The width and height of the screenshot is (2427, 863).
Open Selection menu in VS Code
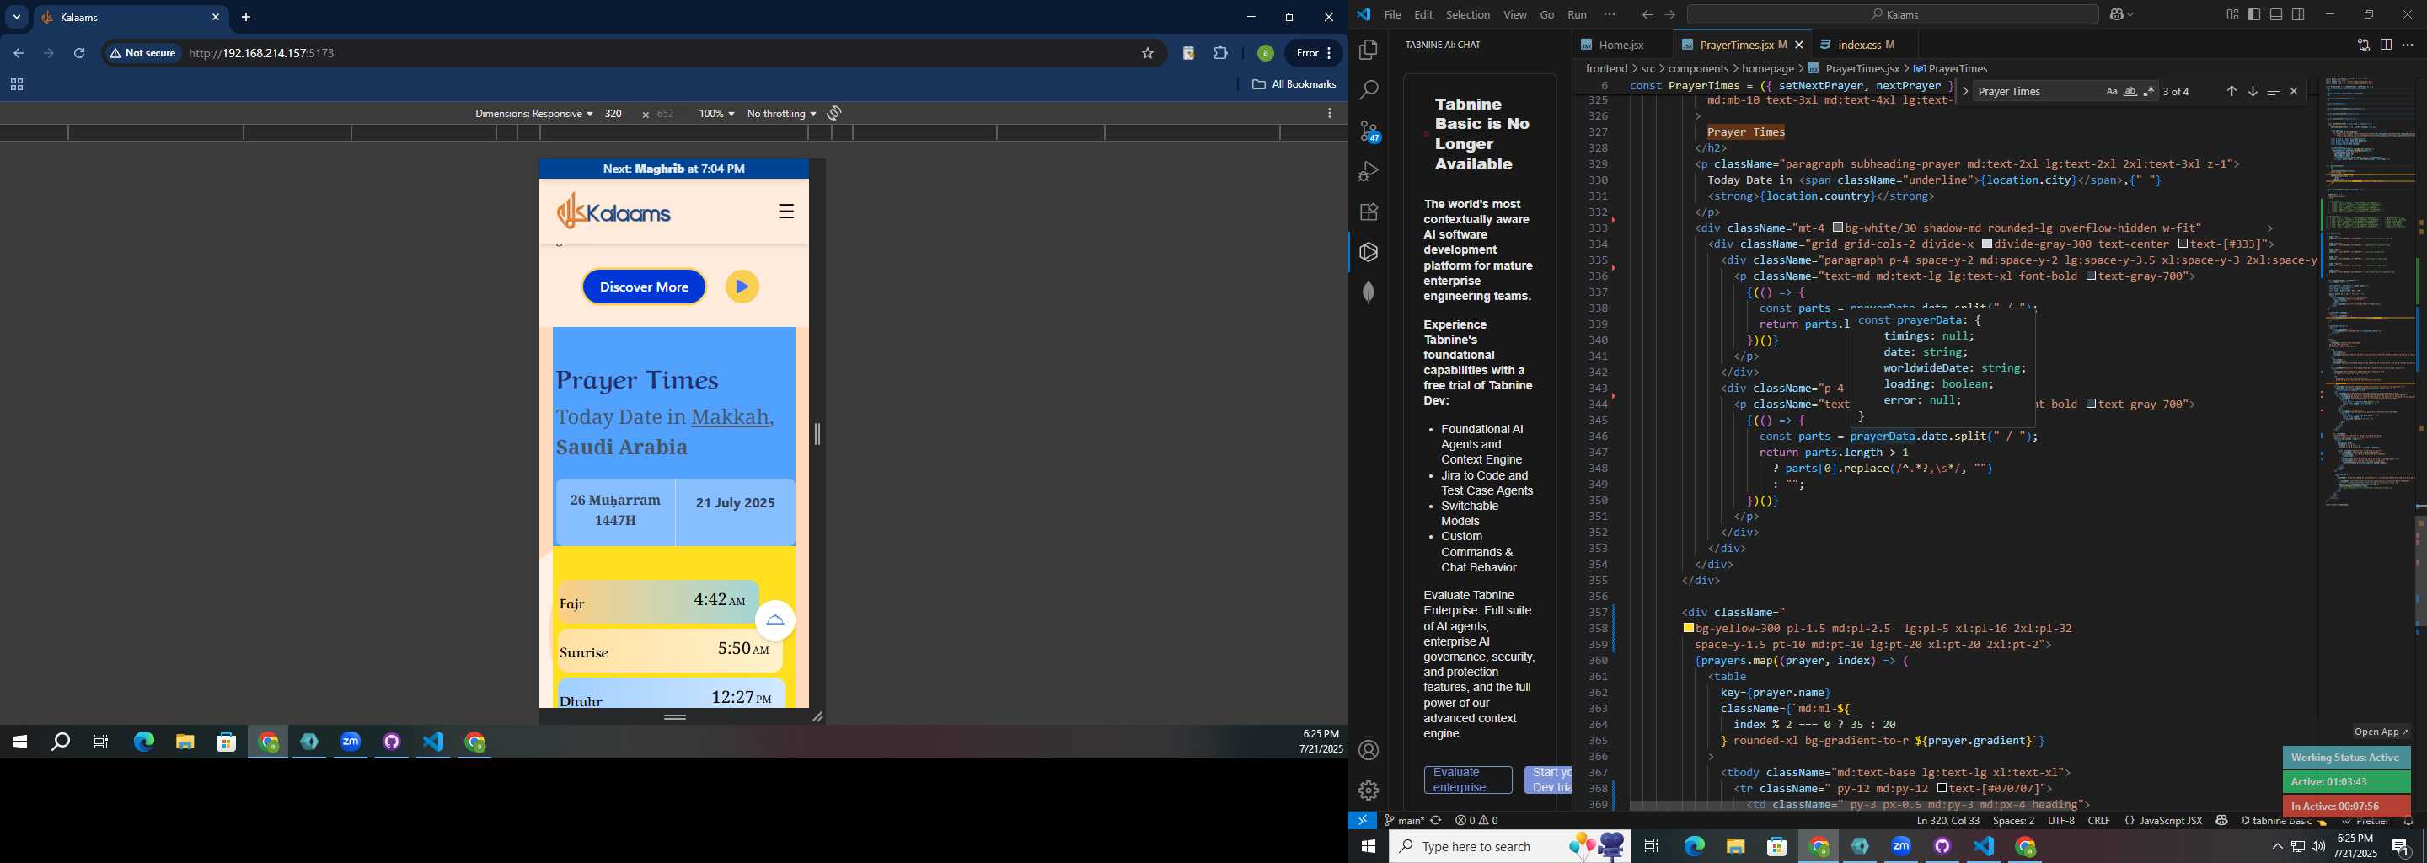pos(1468,15)
